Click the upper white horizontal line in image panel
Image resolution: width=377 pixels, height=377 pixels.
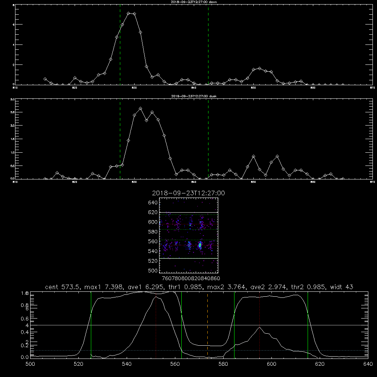189,212
